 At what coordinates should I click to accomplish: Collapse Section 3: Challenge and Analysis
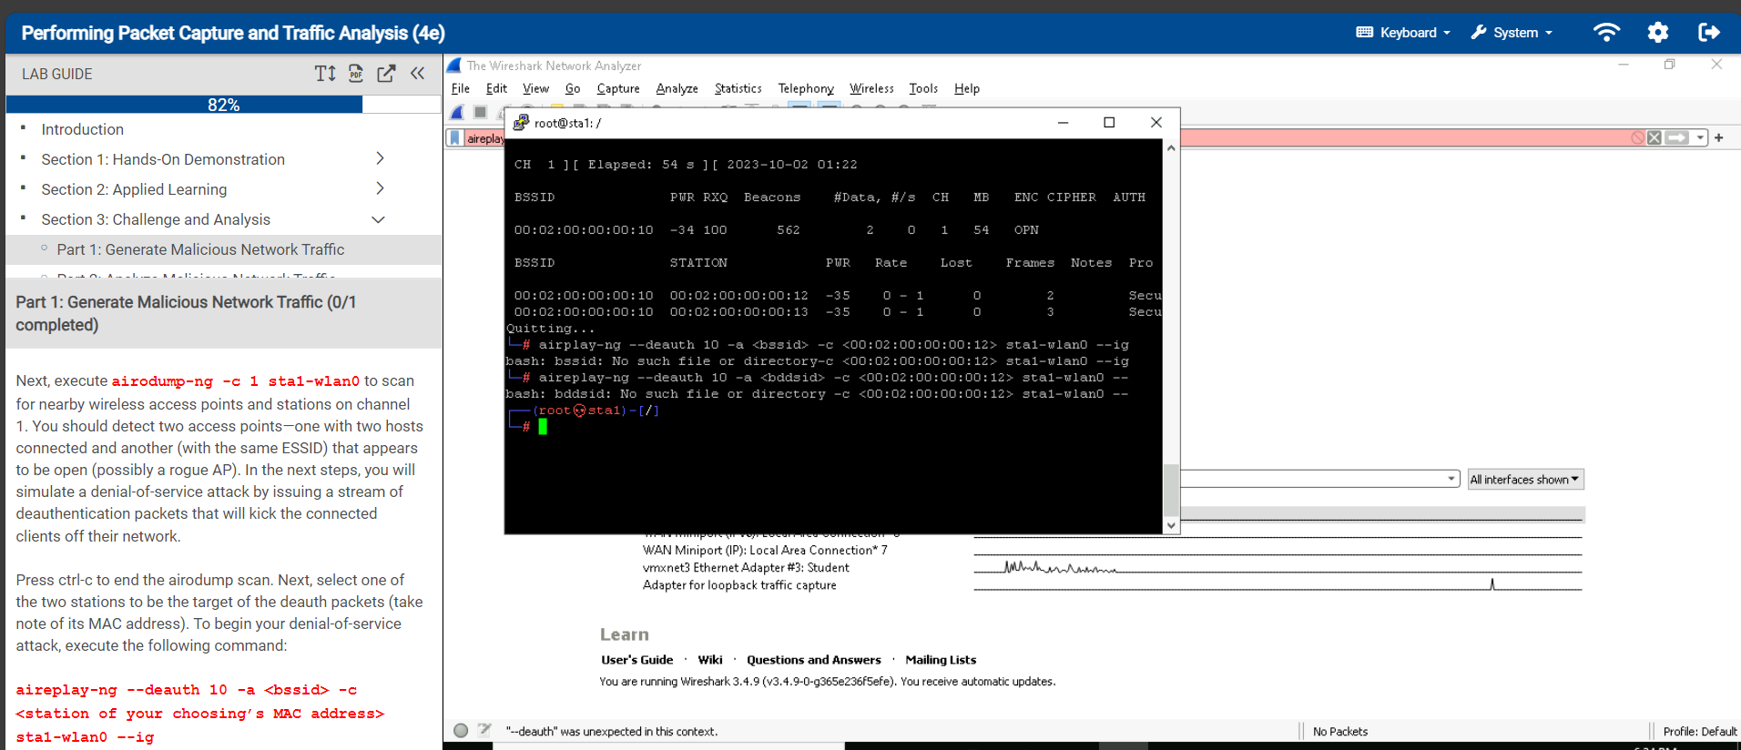(379, 219)
